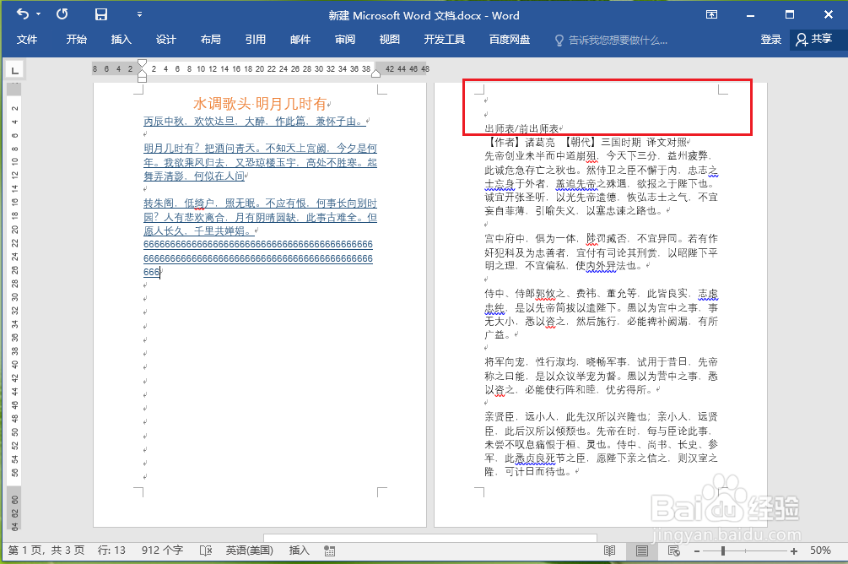Expand the Undo history dropdown arrow
Viewport: 848px width, 564px height.
tap(38, 14)
